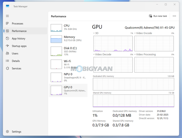182x138 pixels.
Task: Click the 3D engine usage graph
Action: click(113, 43)
